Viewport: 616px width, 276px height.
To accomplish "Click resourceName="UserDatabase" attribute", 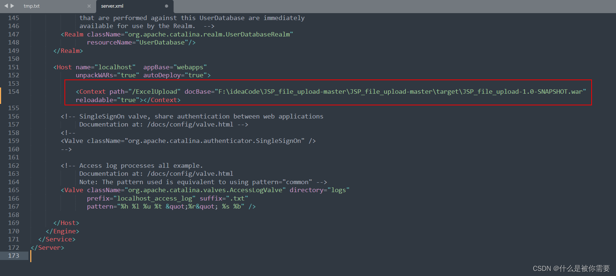I will click(138, 42).
